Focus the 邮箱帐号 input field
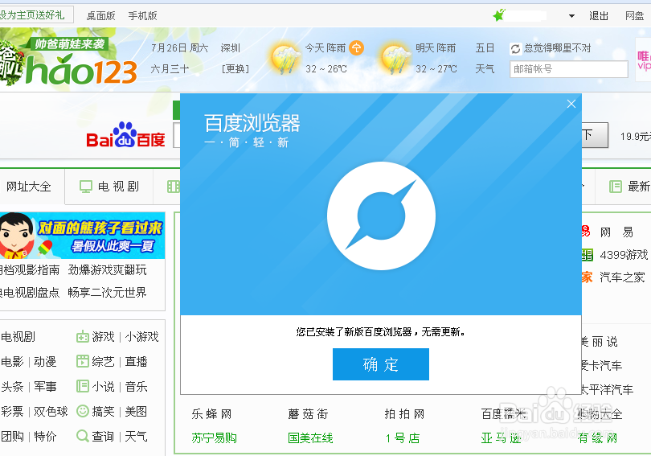 click(x=569, y=69)
